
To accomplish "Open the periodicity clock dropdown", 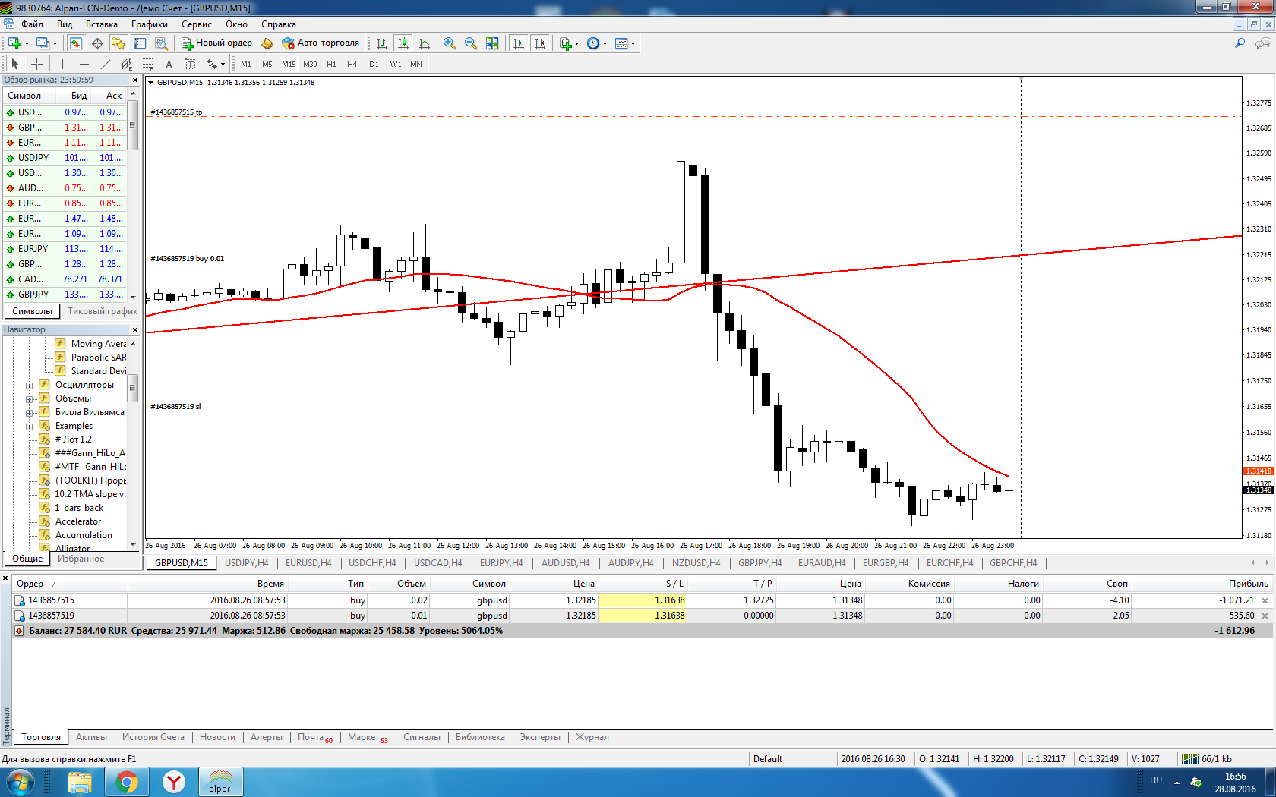I will 597,43.
